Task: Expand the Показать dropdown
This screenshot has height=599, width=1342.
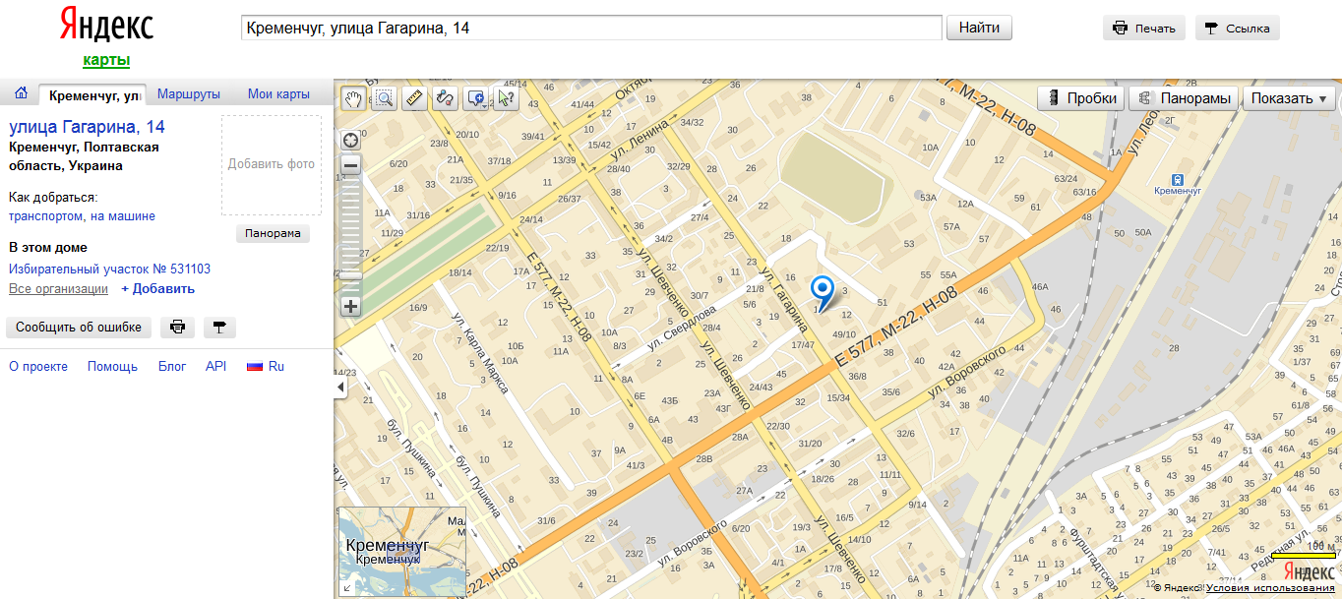Action: coord(1289,98)
